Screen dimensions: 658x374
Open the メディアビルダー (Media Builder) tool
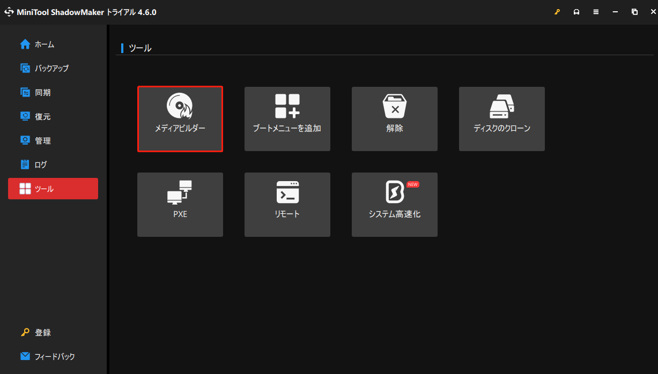tap(180, 119)
